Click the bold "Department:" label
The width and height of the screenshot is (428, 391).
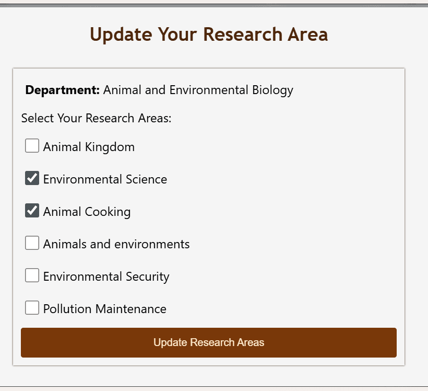point(62,90)
